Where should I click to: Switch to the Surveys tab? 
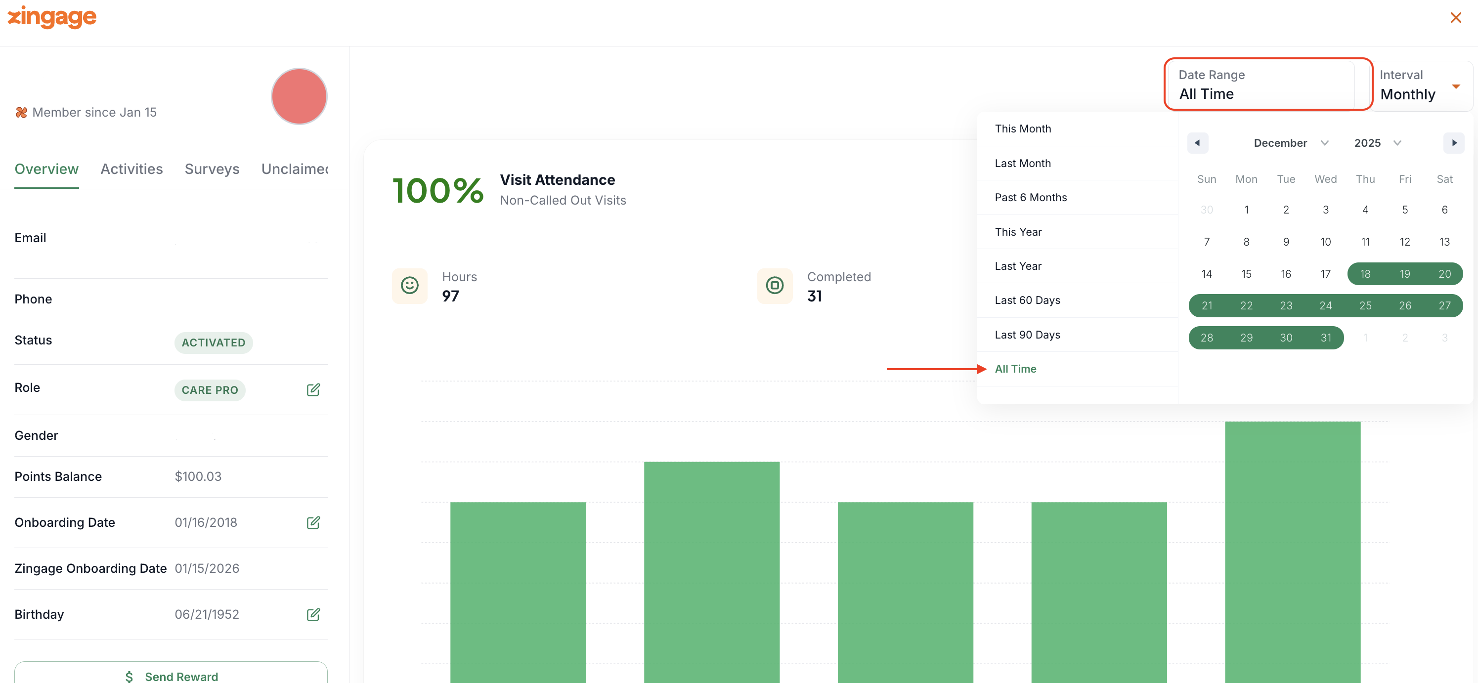(x=212, y=169)
